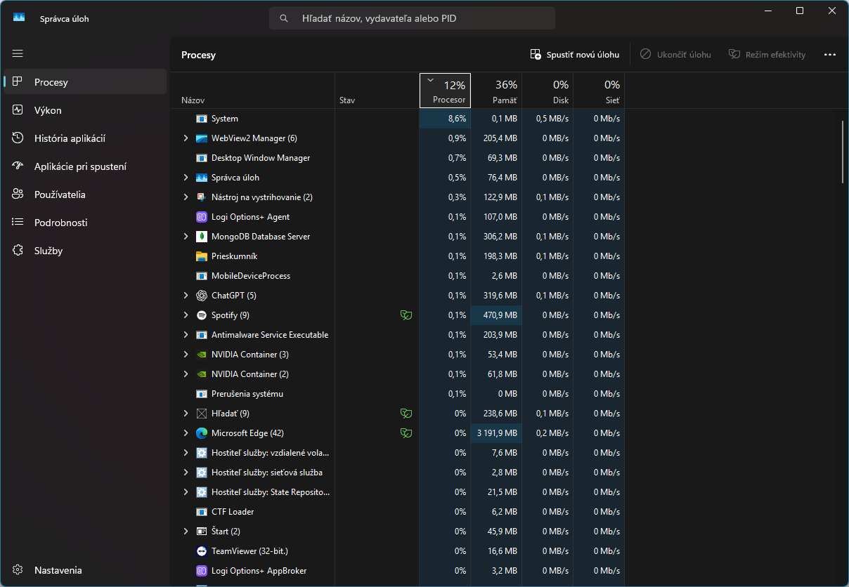This screenshot has width=849, height=587.
Task: Click the Microsoft Edge process icon
Action: (202, 433)
